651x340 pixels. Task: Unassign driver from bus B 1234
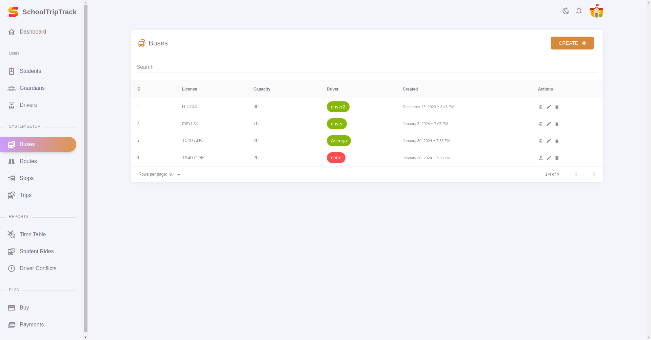coord(540,107)
